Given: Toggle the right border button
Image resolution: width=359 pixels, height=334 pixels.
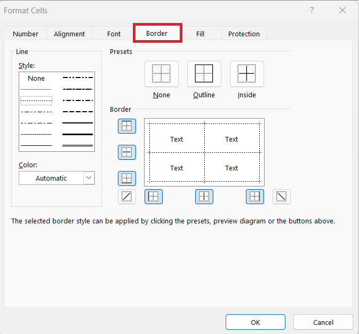Looking at the screenshot, I should tap(255, 197).
